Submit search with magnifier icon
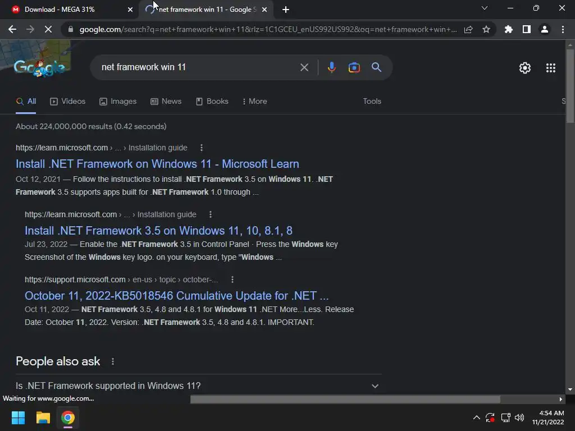Viewport: 575px width, 431px height. tap(377, 67)
